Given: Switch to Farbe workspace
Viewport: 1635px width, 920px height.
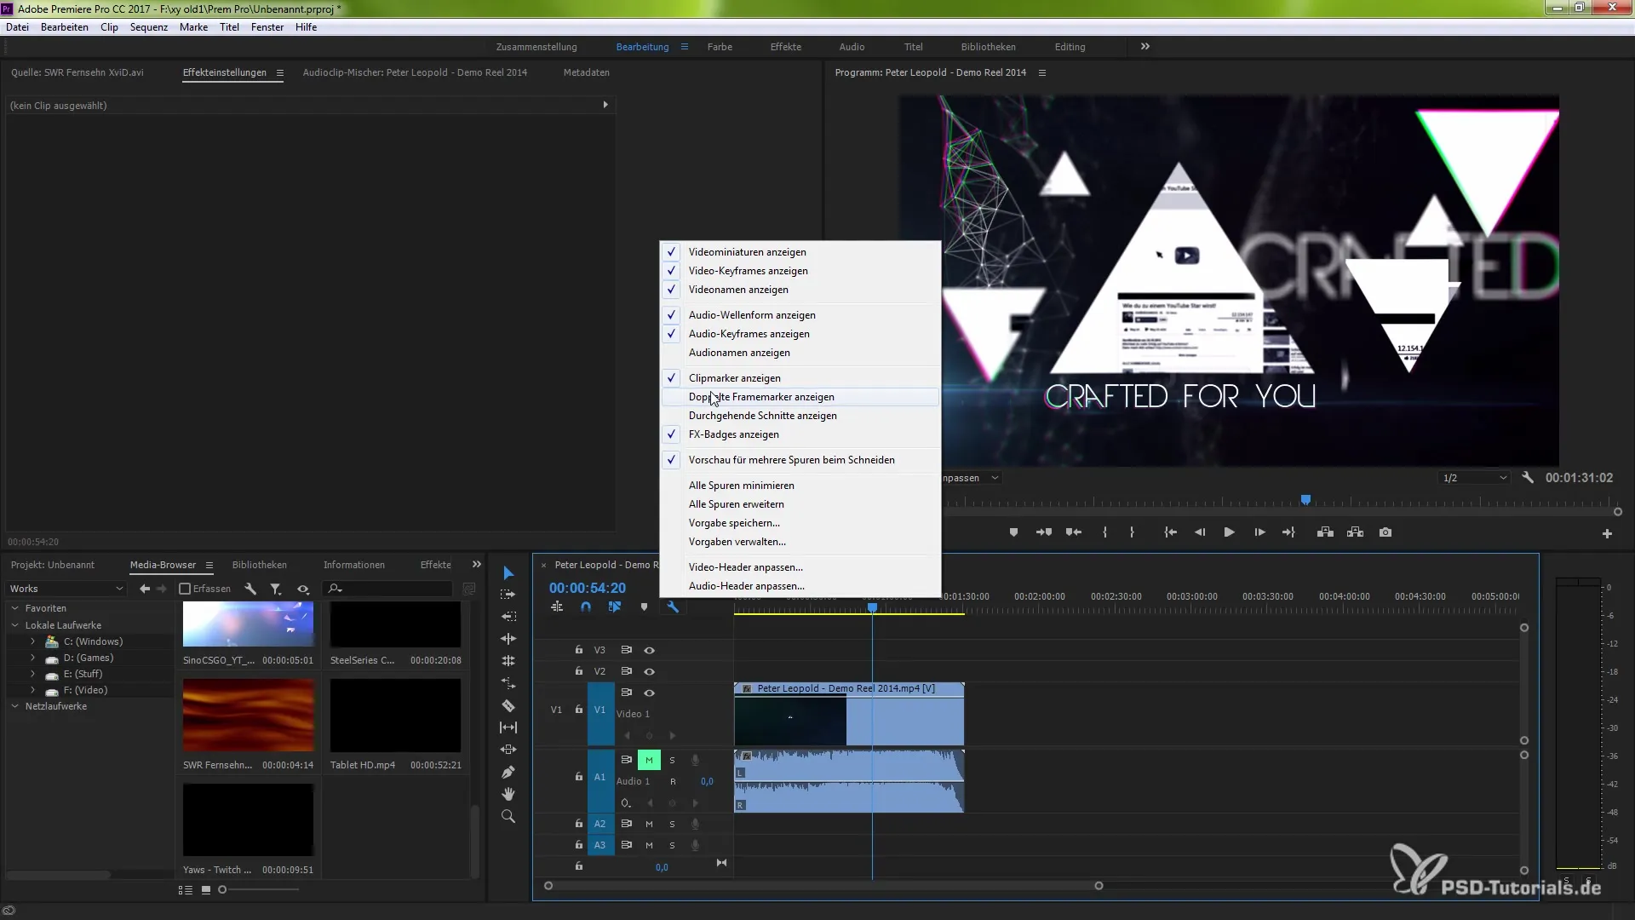Looking at the screenshot, I should pyautogui.click(x=720, y=47).
